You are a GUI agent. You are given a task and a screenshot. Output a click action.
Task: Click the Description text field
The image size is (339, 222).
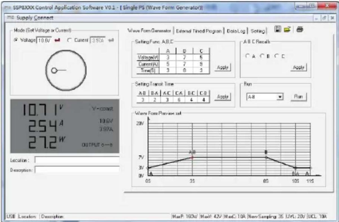click(77, 170)
